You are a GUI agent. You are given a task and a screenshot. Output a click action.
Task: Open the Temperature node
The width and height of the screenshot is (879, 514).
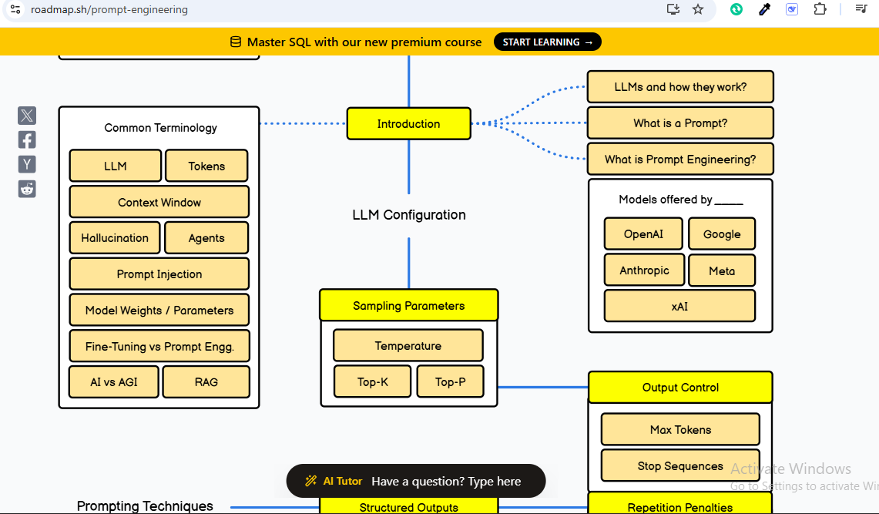pos(408,345)
